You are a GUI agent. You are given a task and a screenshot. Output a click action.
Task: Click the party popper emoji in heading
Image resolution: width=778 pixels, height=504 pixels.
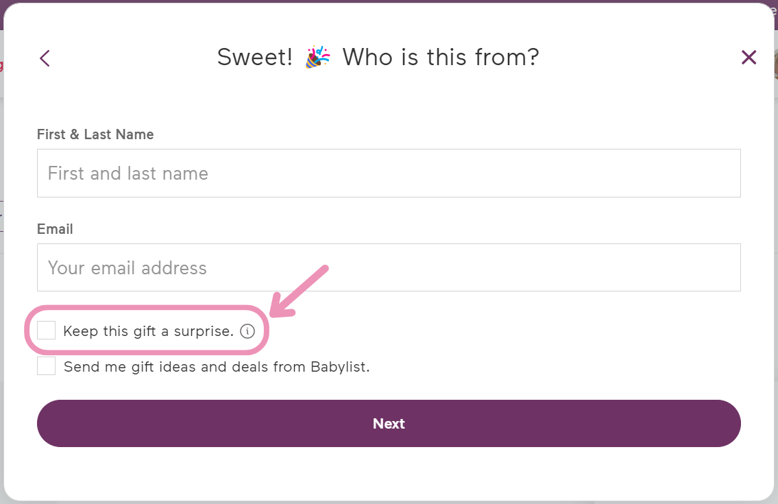pos(317,57)
